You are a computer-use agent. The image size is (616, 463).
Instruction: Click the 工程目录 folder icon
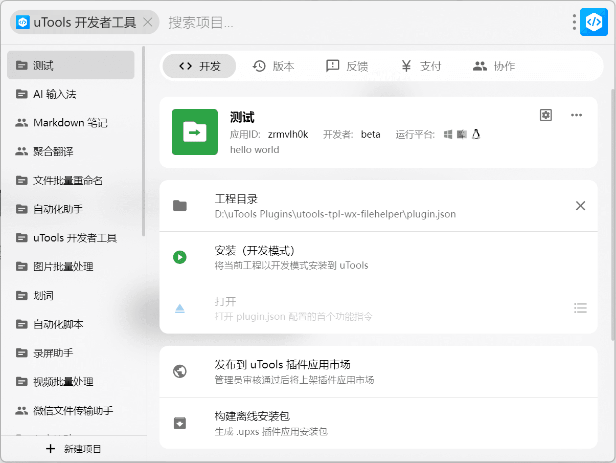(179, 206)
